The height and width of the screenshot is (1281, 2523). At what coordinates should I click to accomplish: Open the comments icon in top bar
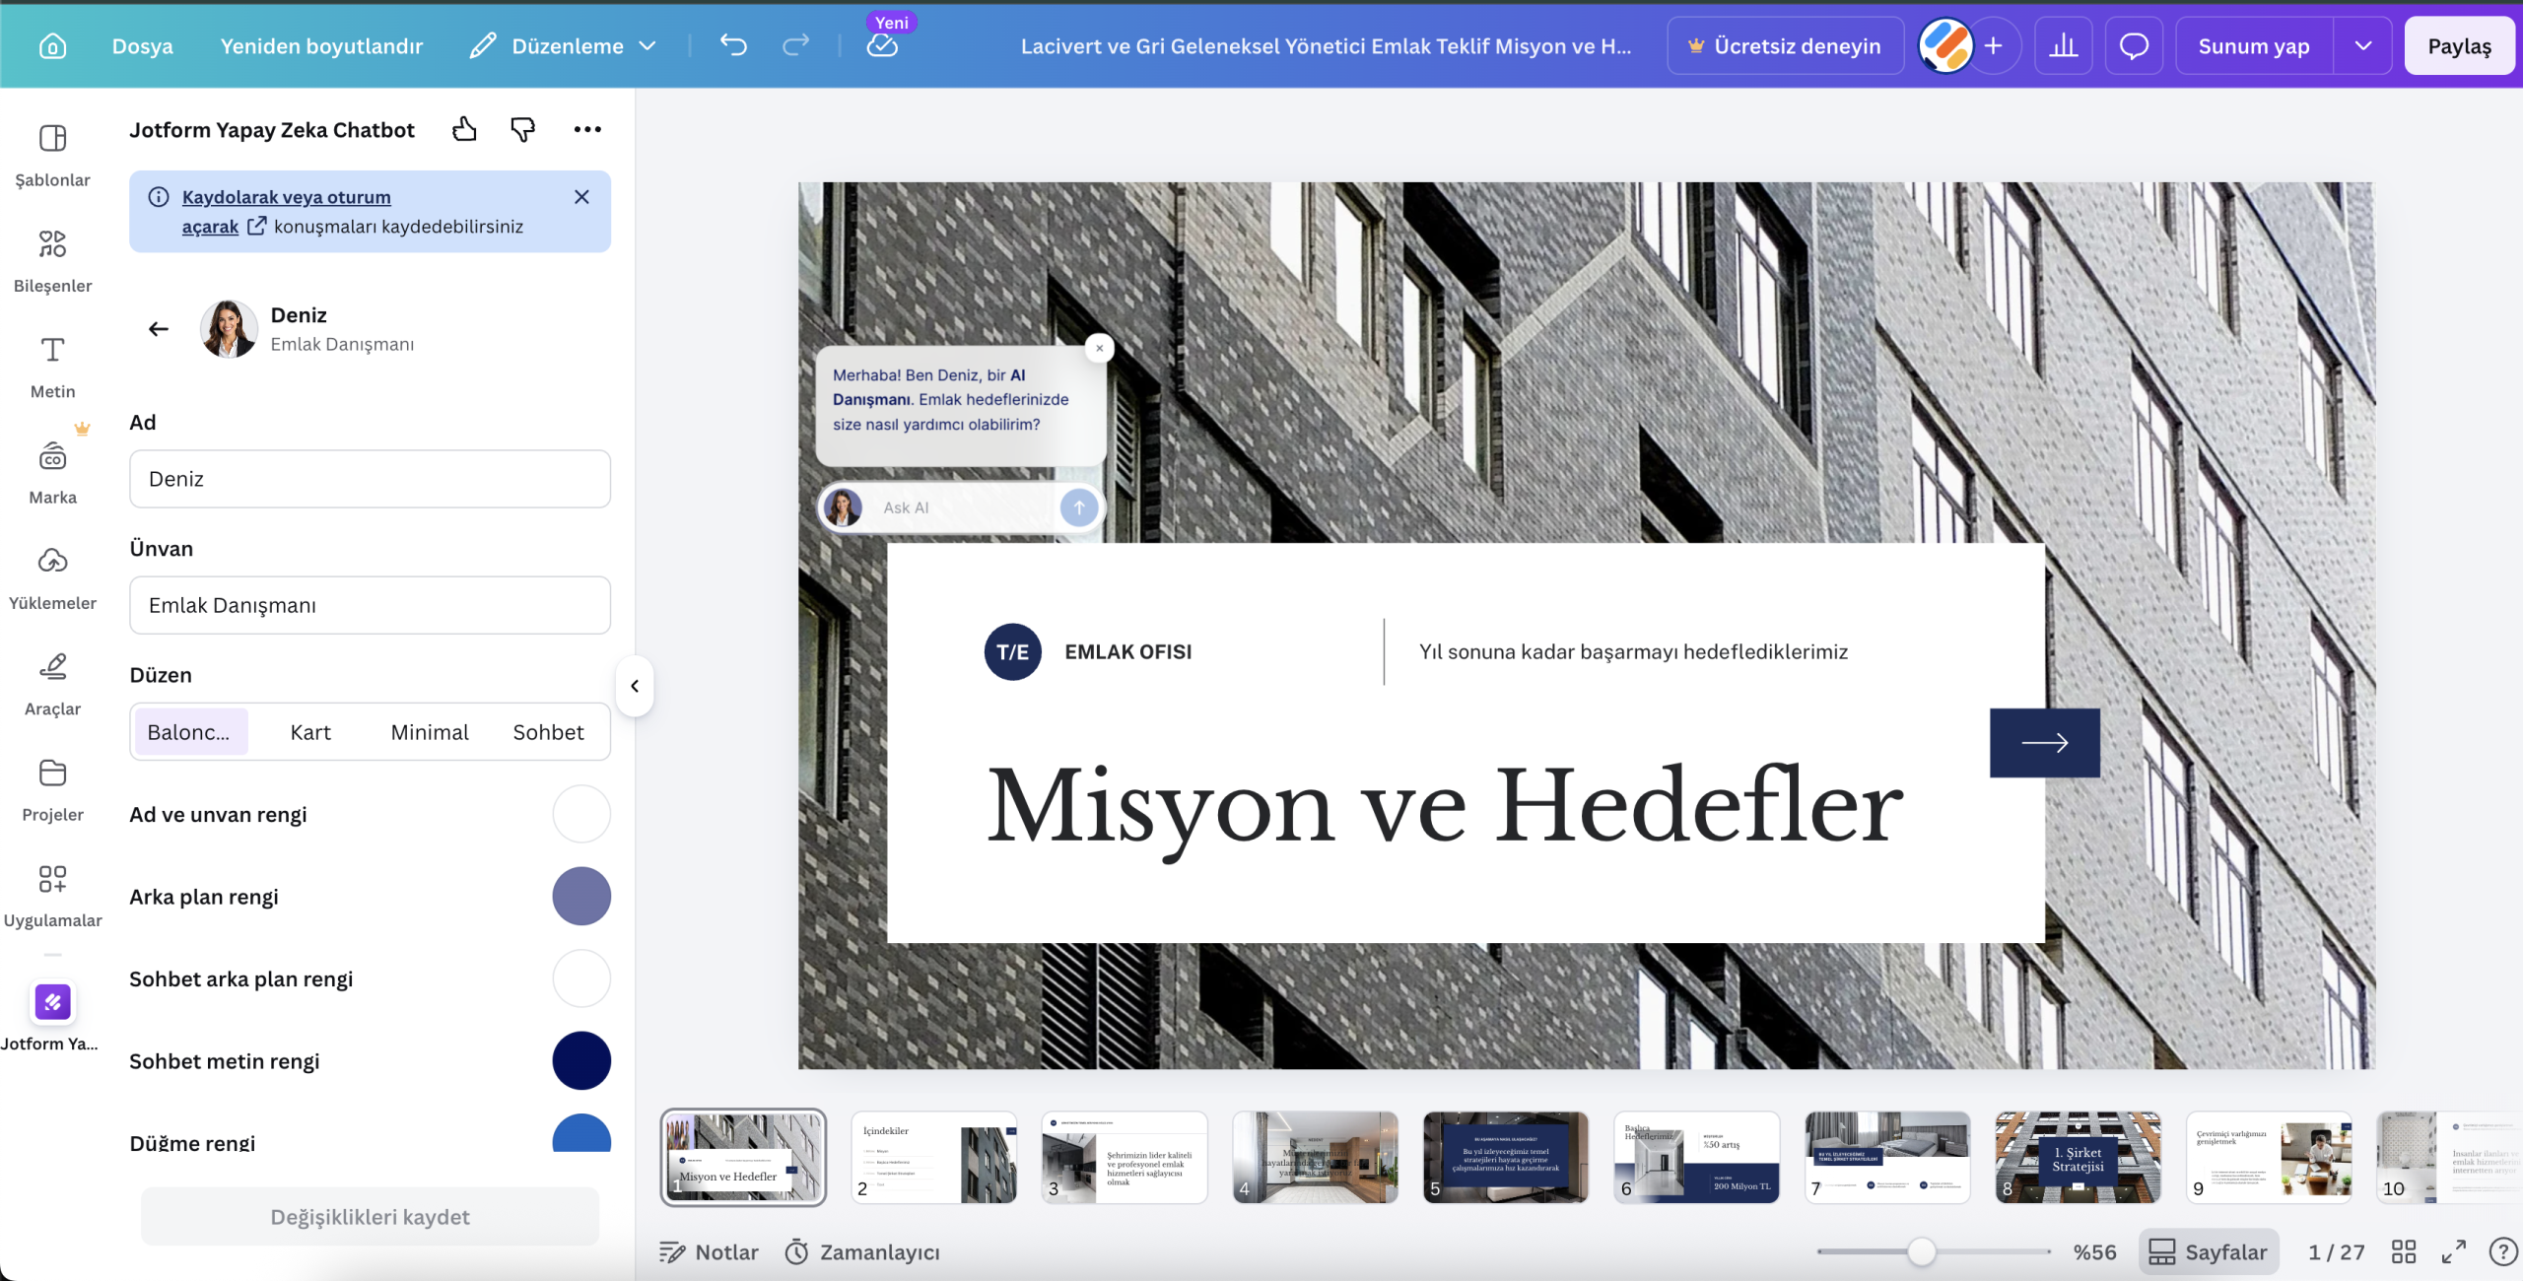[2133, 45]
